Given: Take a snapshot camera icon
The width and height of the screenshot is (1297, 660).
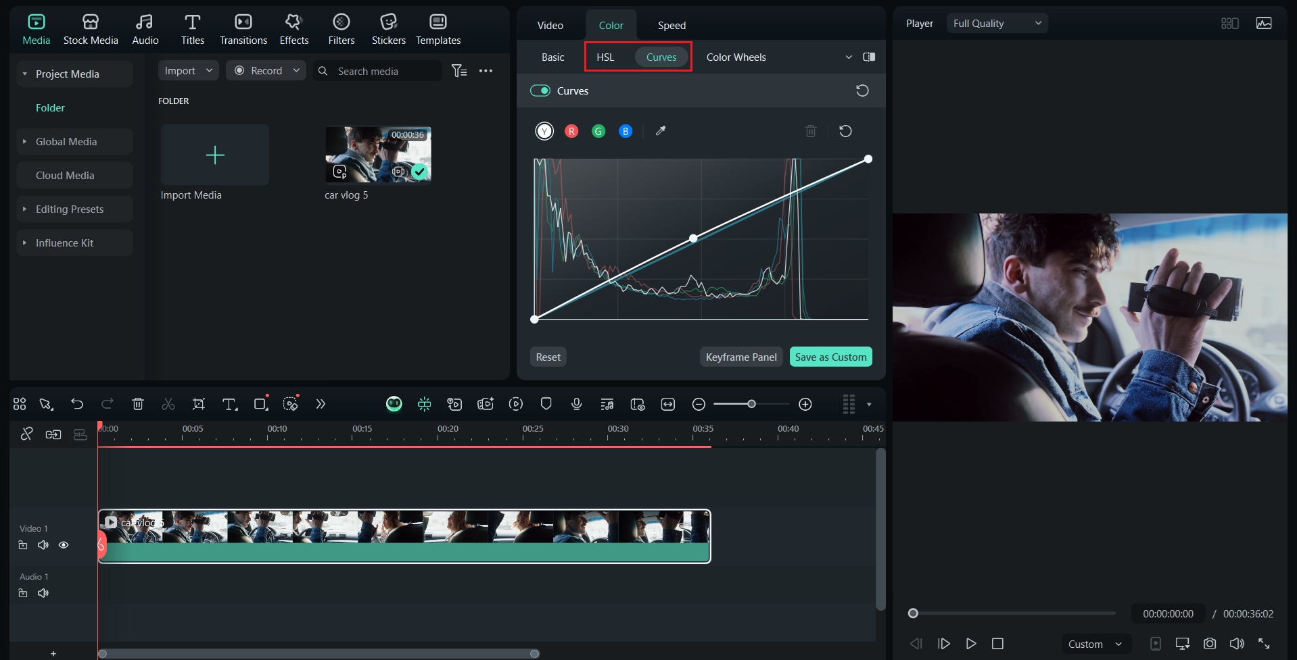Looking at the screenshot, I should click(x=1210, y=644).
